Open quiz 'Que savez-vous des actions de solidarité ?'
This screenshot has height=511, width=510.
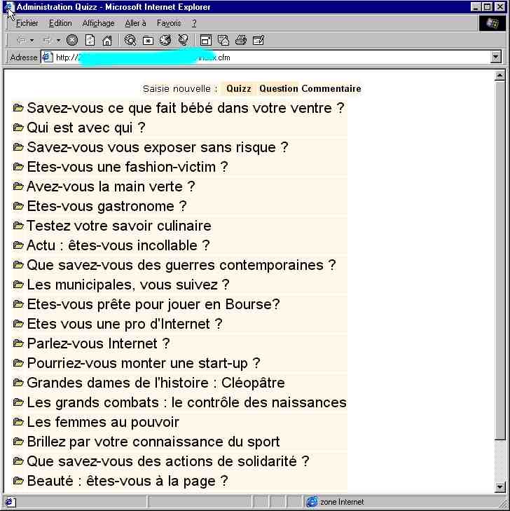click(168, 461)
